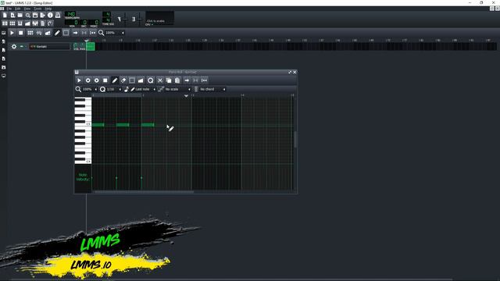
Task: Toggle loop points in the Song Editor
Action: pyautogui.click(x=84, y=33)
